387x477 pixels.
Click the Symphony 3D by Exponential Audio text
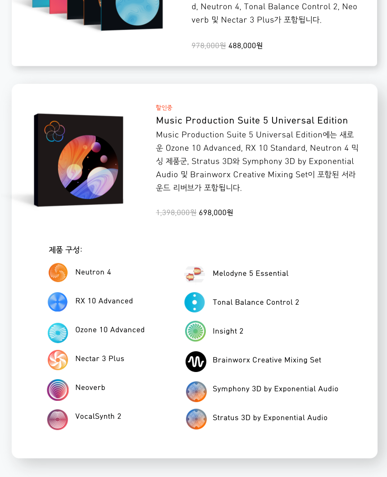[x=275, y=389]
